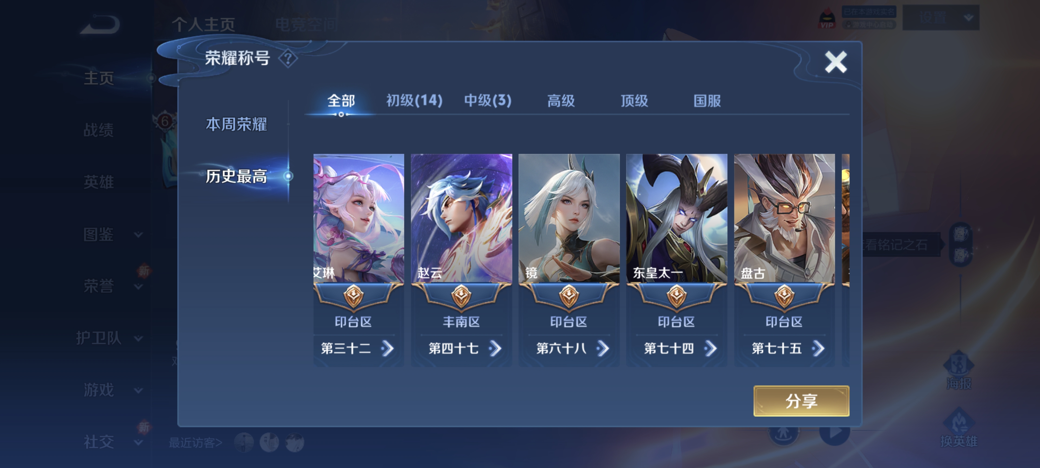Open the 荣耀称号 question mark help icon

[x=288, y=59]
